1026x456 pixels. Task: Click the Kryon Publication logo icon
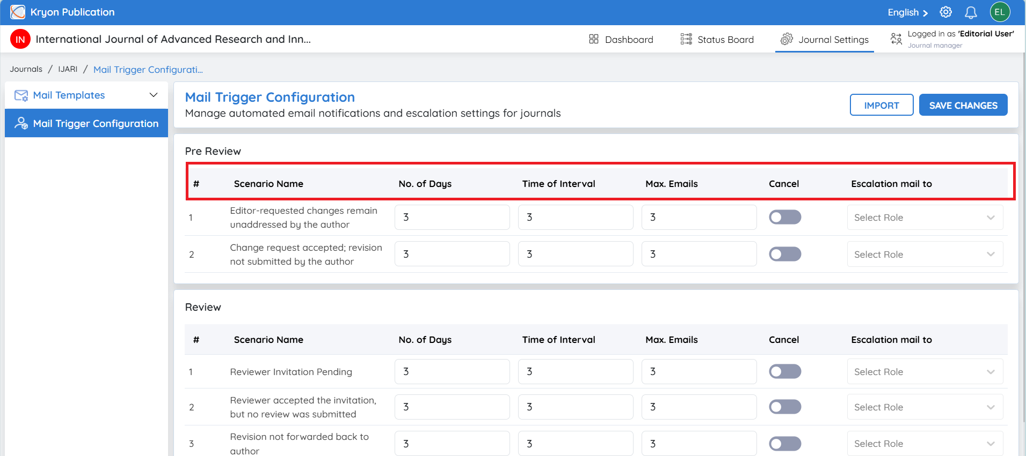pos(18,12)
